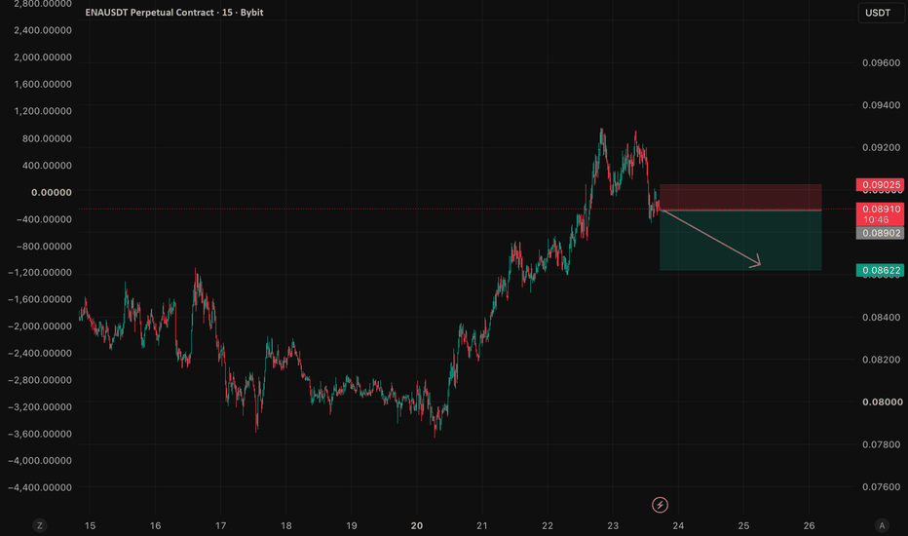
Task: Click the date 16 on time axis
Action: tap(155, 525)
